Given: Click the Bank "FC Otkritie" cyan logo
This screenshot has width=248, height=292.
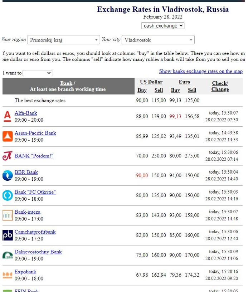Looking at the screenshot, I should tap(8, 195).
